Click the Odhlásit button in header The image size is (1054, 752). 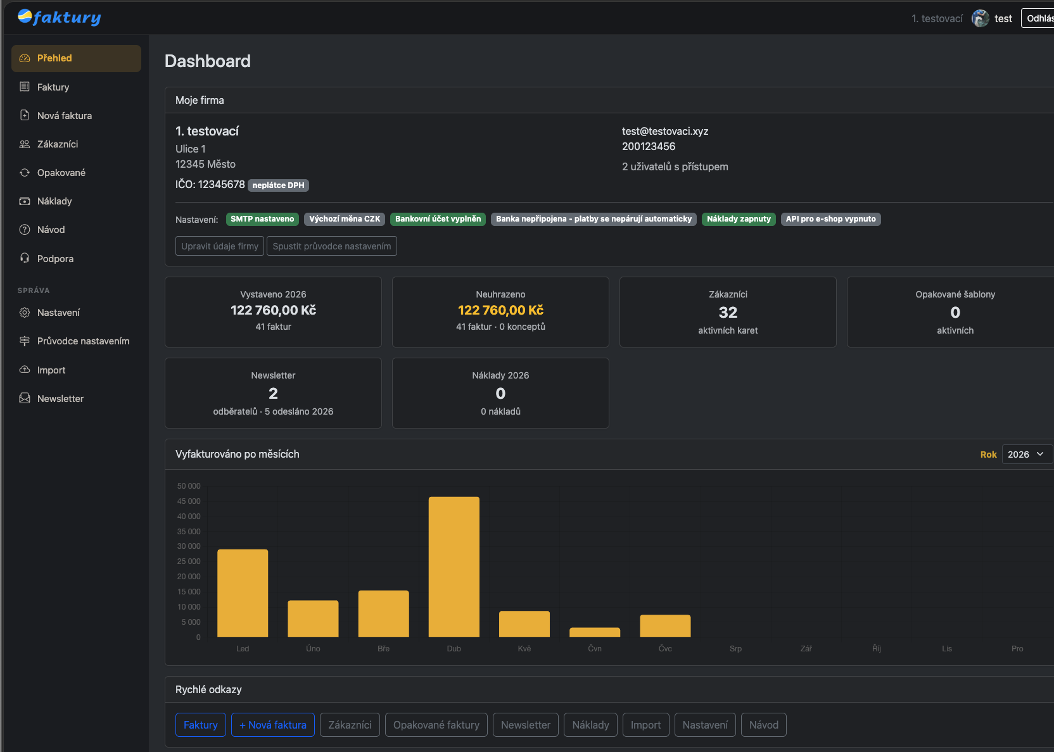(x=1038, y=18)
